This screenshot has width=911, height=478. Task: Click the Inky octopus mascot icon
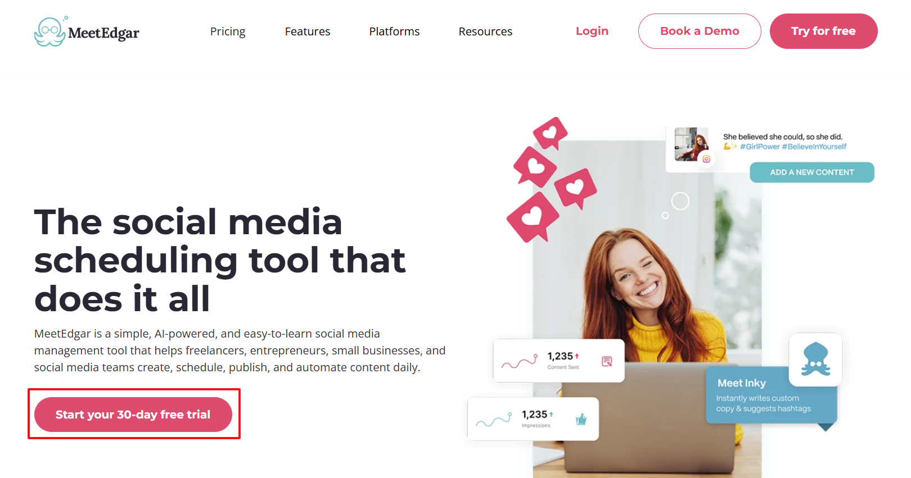815,359
